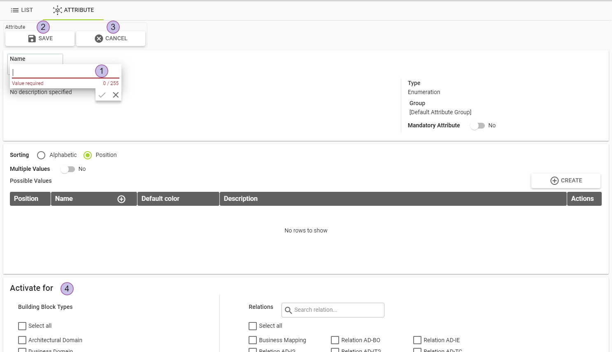Toggle the Mandatory Attribute switch

point(477,126)
